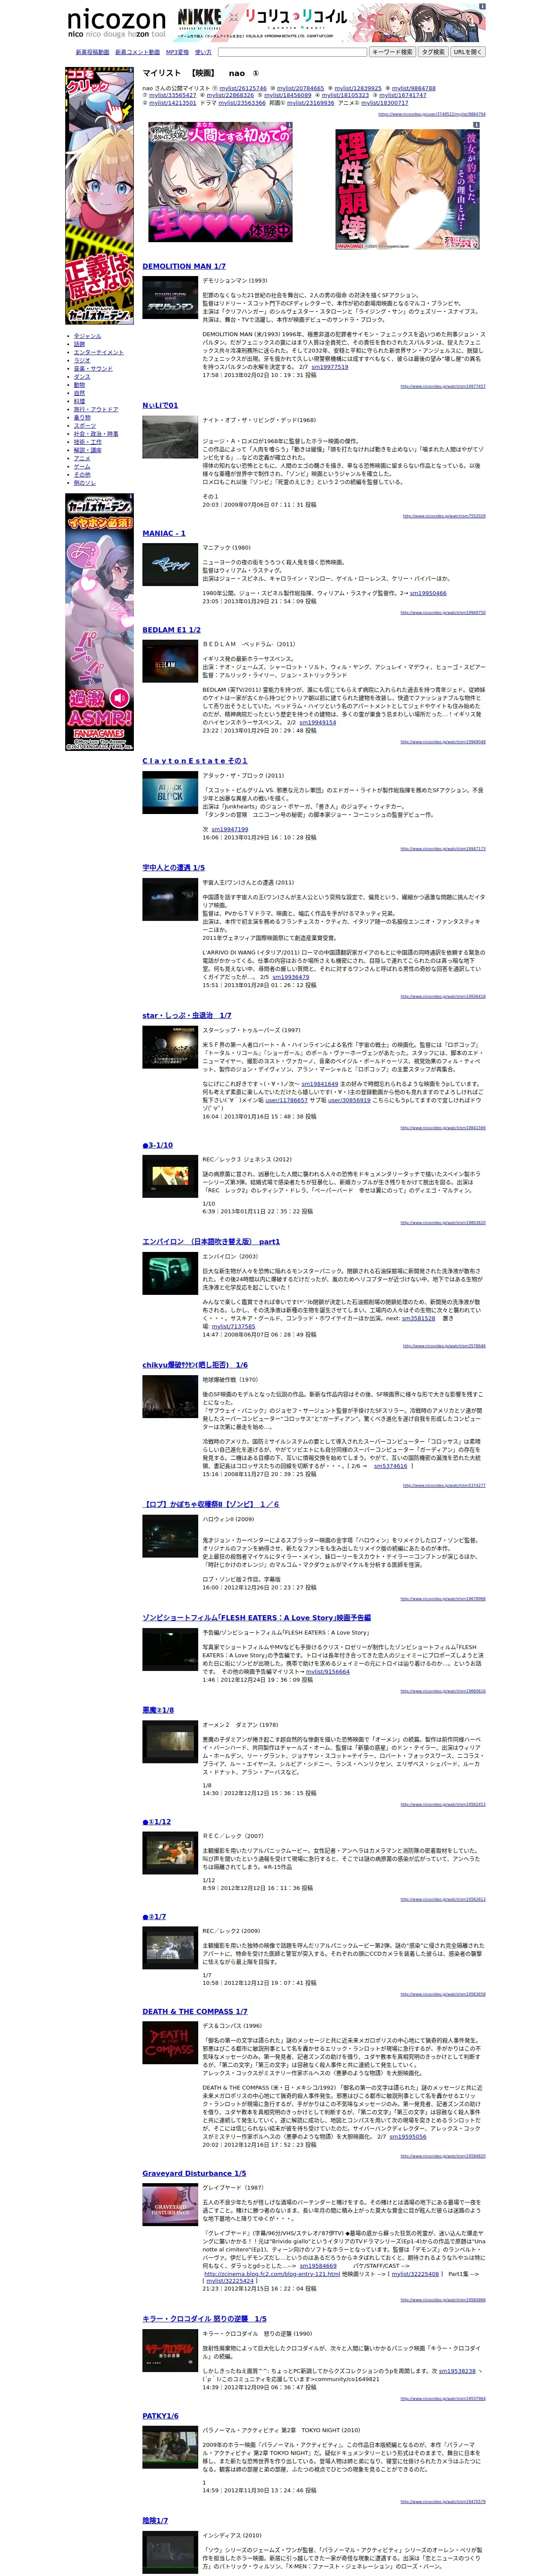
Task: Select 社会・政治・時事 genre
Action: pos(96,434)
